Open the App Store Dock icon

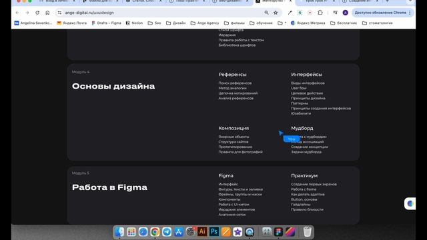[x=179, y=232]
